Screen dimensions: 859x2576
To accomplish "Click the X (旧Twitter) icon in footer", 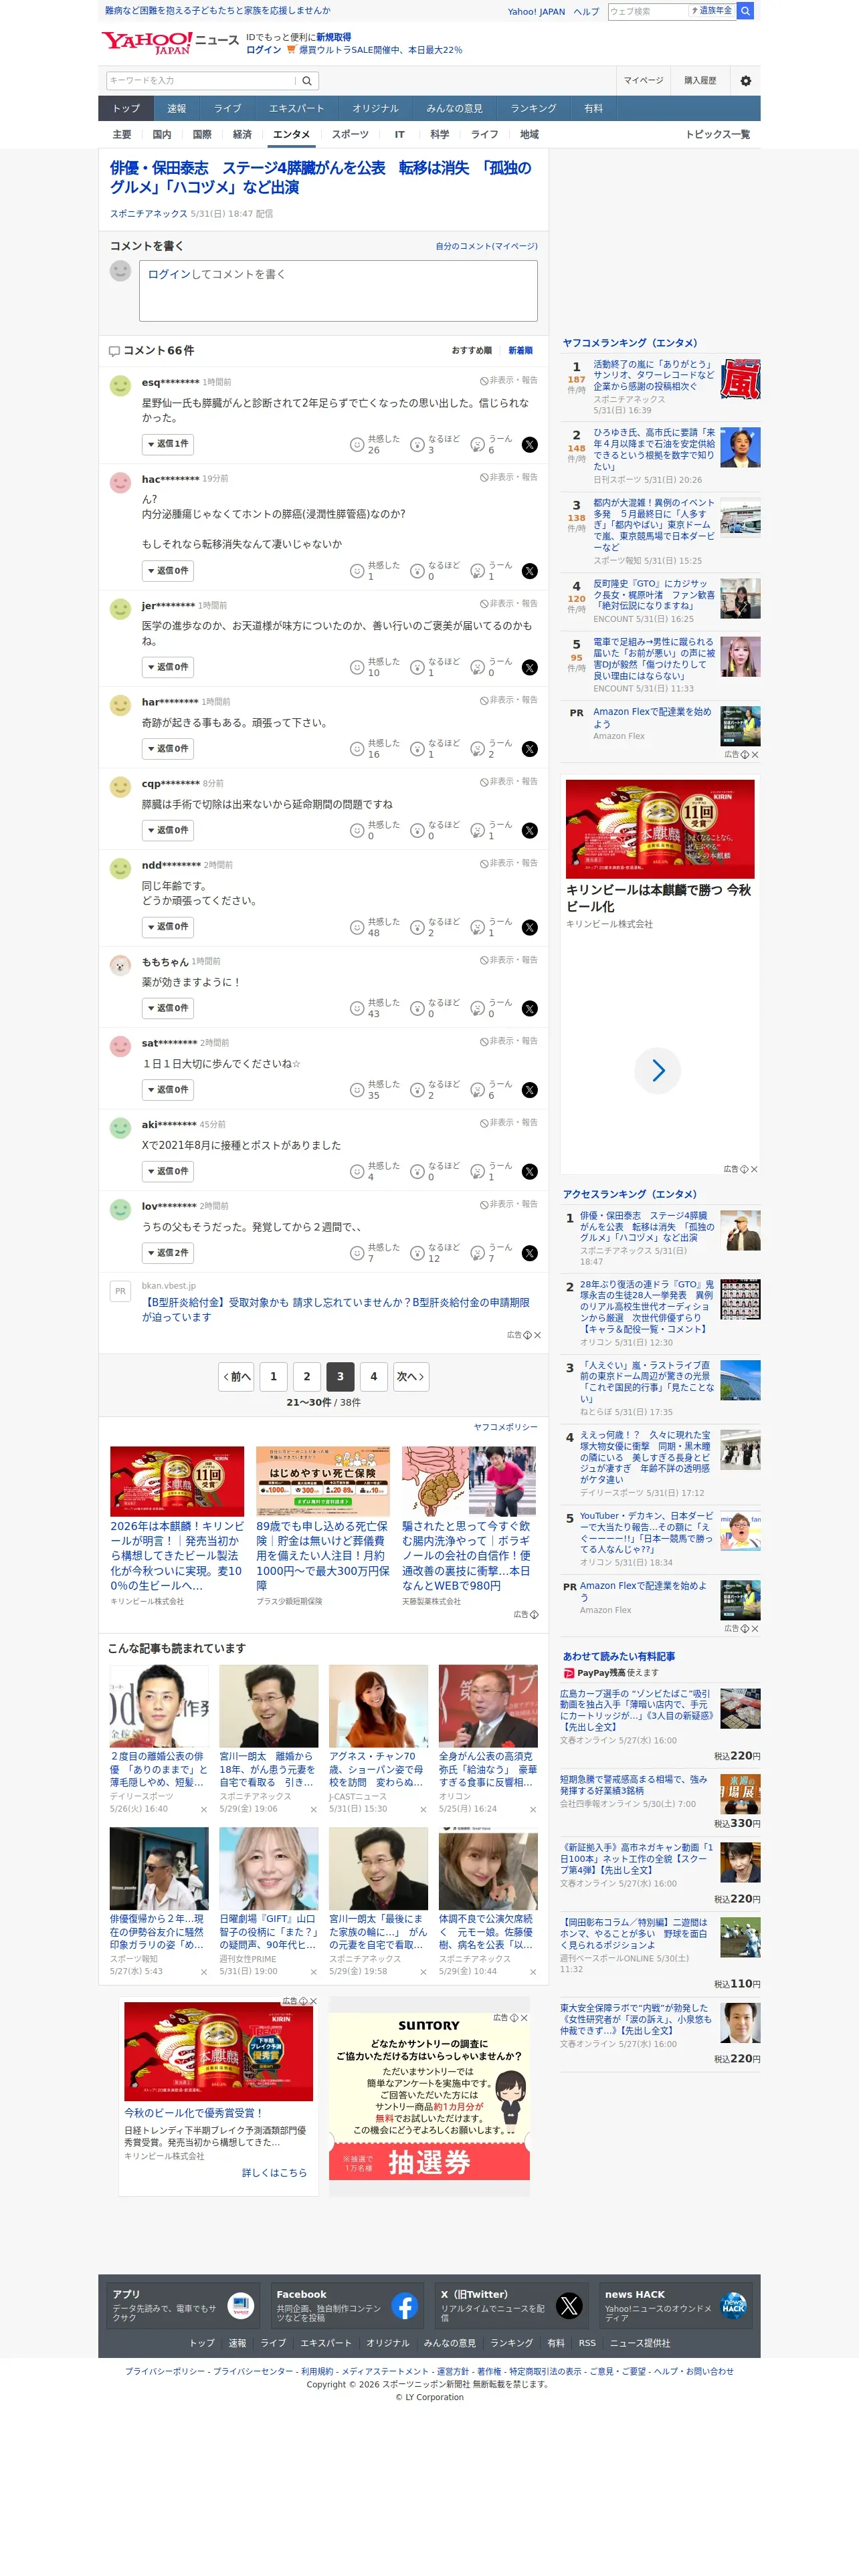I will coord(569,2306).
